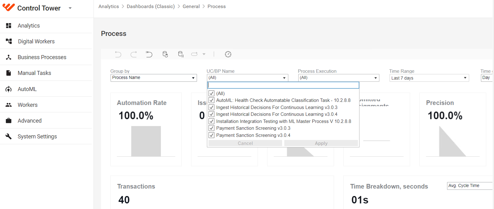Click the Apply button in filter
The image size is (494, 209).
(321, 143)
